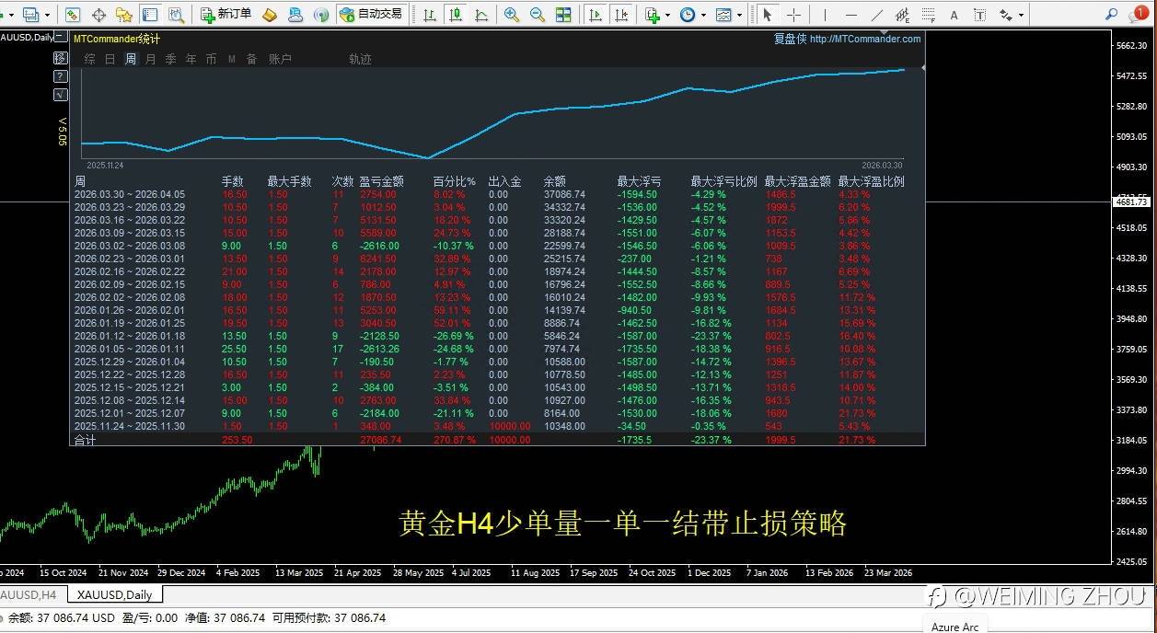Click the 手数 lots column header

tap(232, 181)
